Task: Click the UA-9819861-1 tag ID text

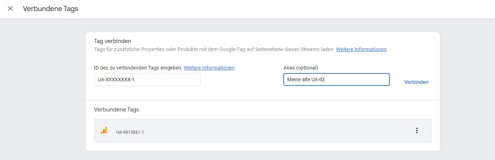Action: [130, 132]
